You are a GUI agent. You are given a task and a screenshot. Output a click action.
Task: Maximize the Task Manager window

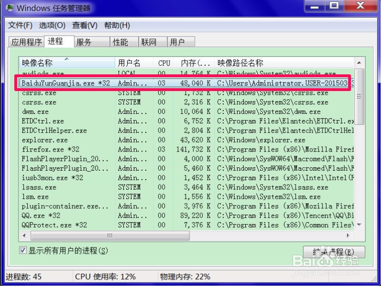pos(334,6)
